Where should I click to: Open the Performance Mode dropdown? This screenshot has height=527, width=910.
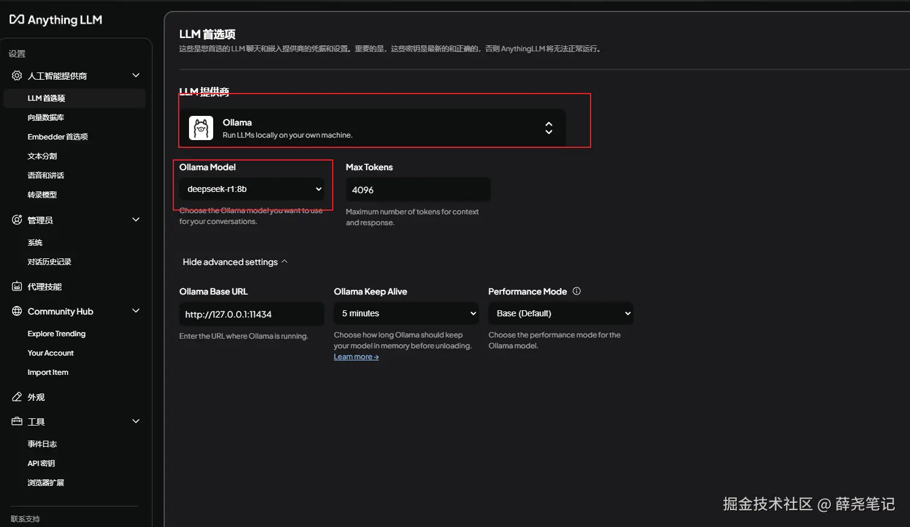click(561, 313)
